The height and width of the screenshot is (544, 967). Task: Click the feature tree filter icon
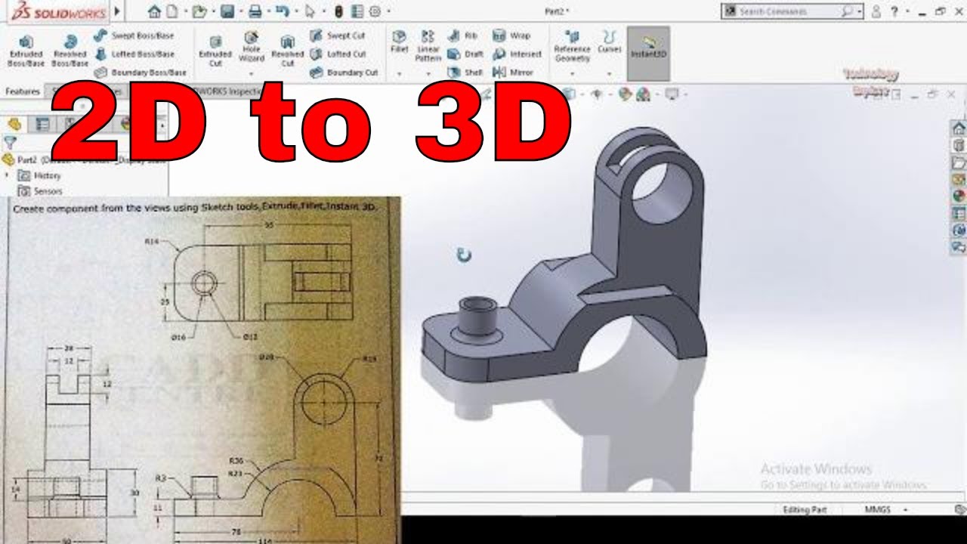click(10, 142)
